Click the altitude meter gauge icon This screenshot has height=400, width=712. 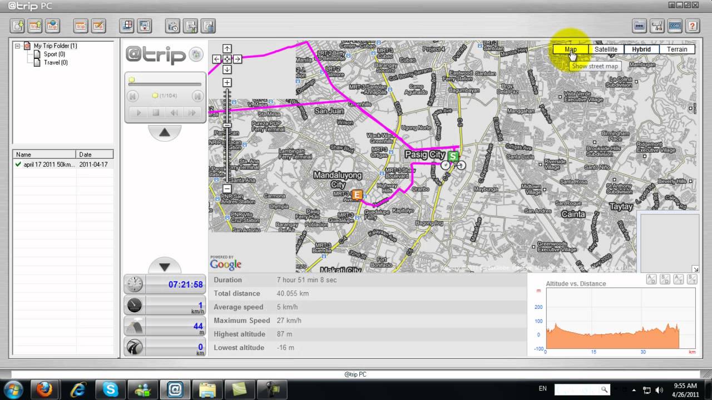click(135, 326)
